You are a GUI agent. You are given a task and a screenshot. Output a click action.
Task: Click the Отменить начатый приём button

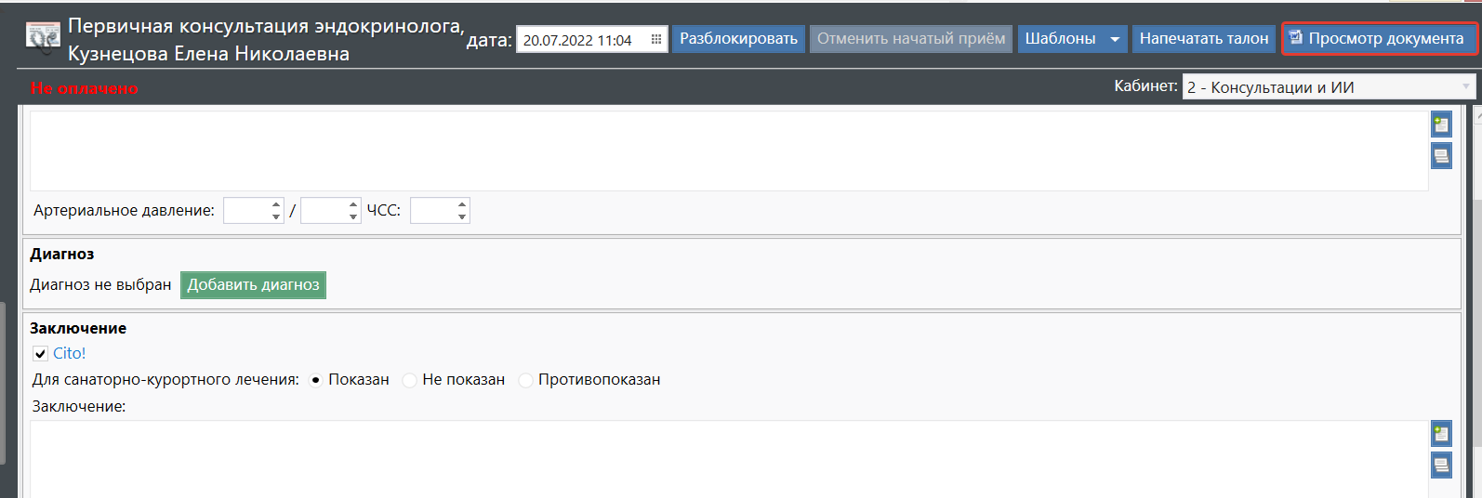[910, 39]
